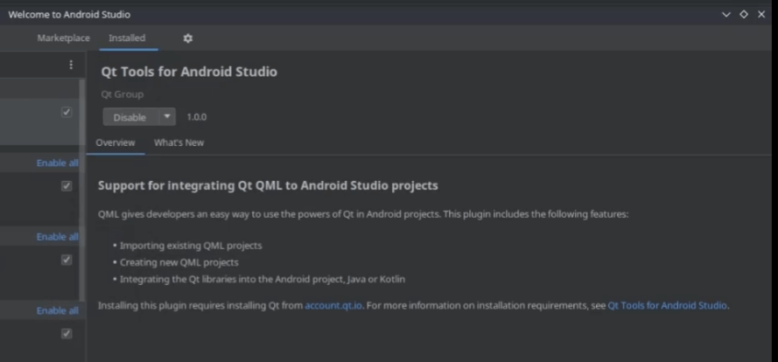Screen dimensions: 778x362
Task: Click the Creating new QML projects bullet
Action: point(179,262)
